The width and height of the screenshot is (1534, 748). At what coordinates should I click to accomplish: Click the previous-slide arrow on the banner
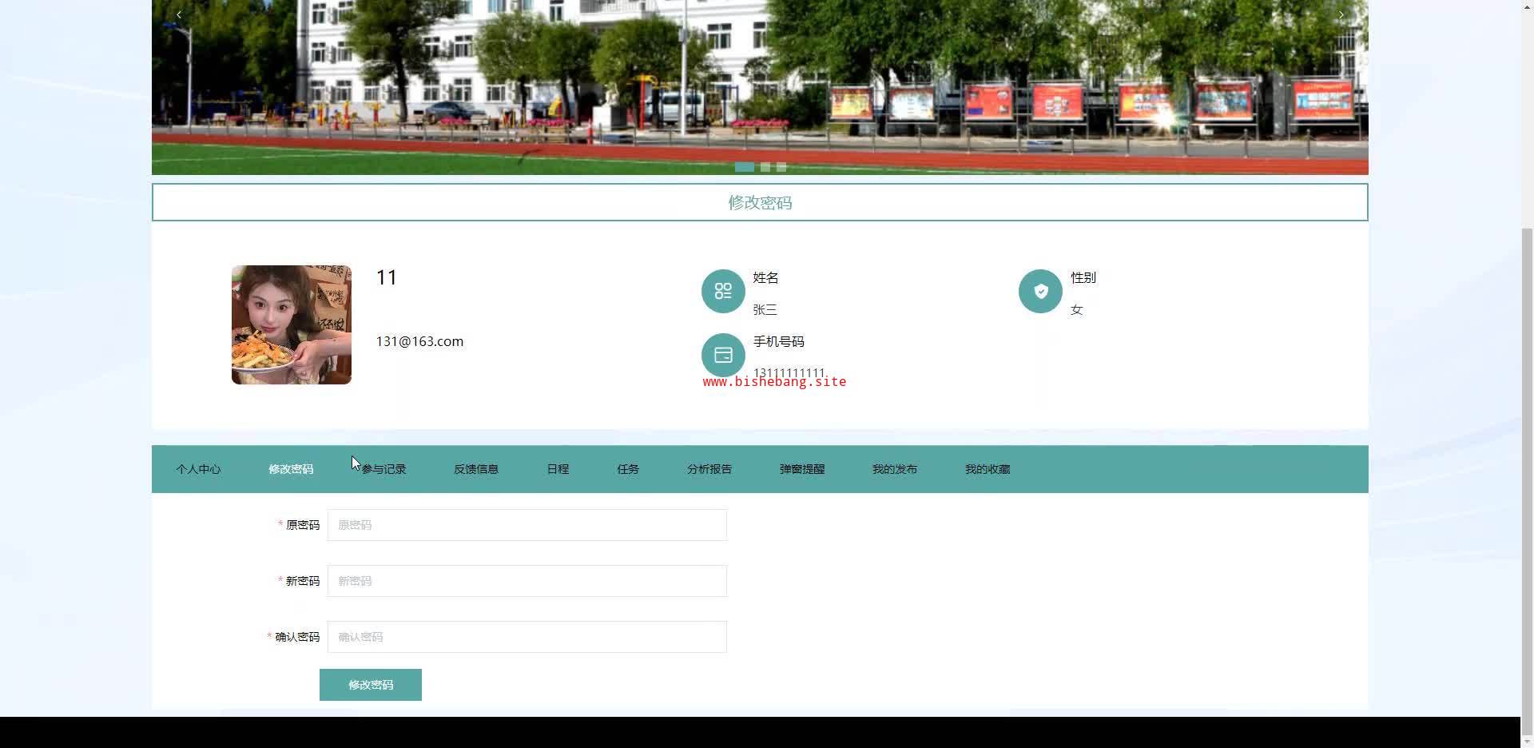(x=179, y=14)
